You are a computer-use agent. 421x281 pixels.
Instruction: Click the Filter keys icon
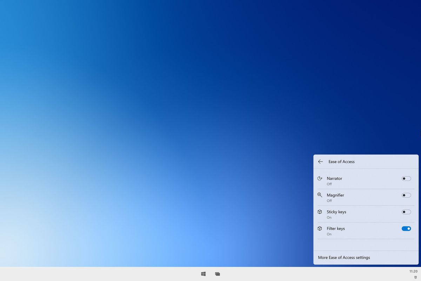coord(320,228)
